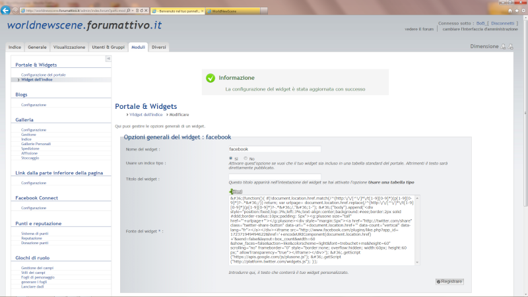The height and width of the screenshot is (297, 528).
Task: Open the Moduli admin tab
Action: (x=138, y=47)
